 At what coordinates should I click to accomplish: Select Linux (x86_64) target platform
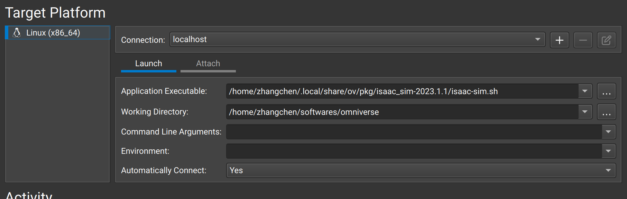point(53,33)
